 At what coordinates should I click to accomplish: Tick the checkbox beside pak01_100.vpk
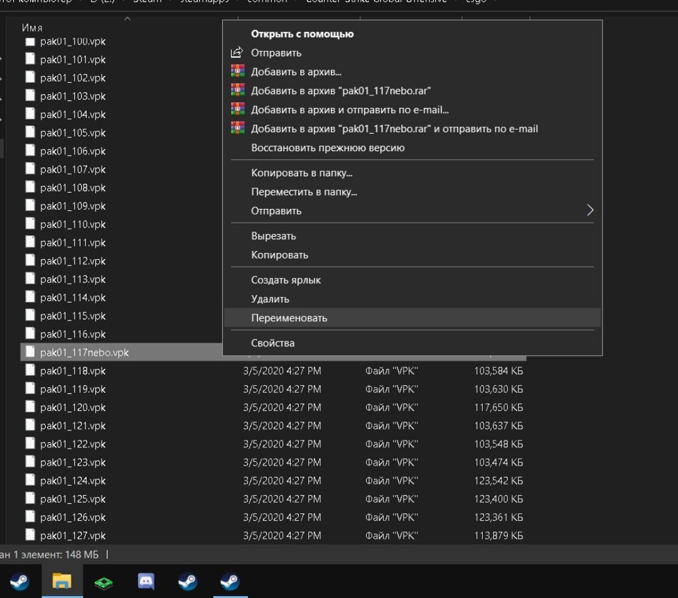click(x=29, y=41)
